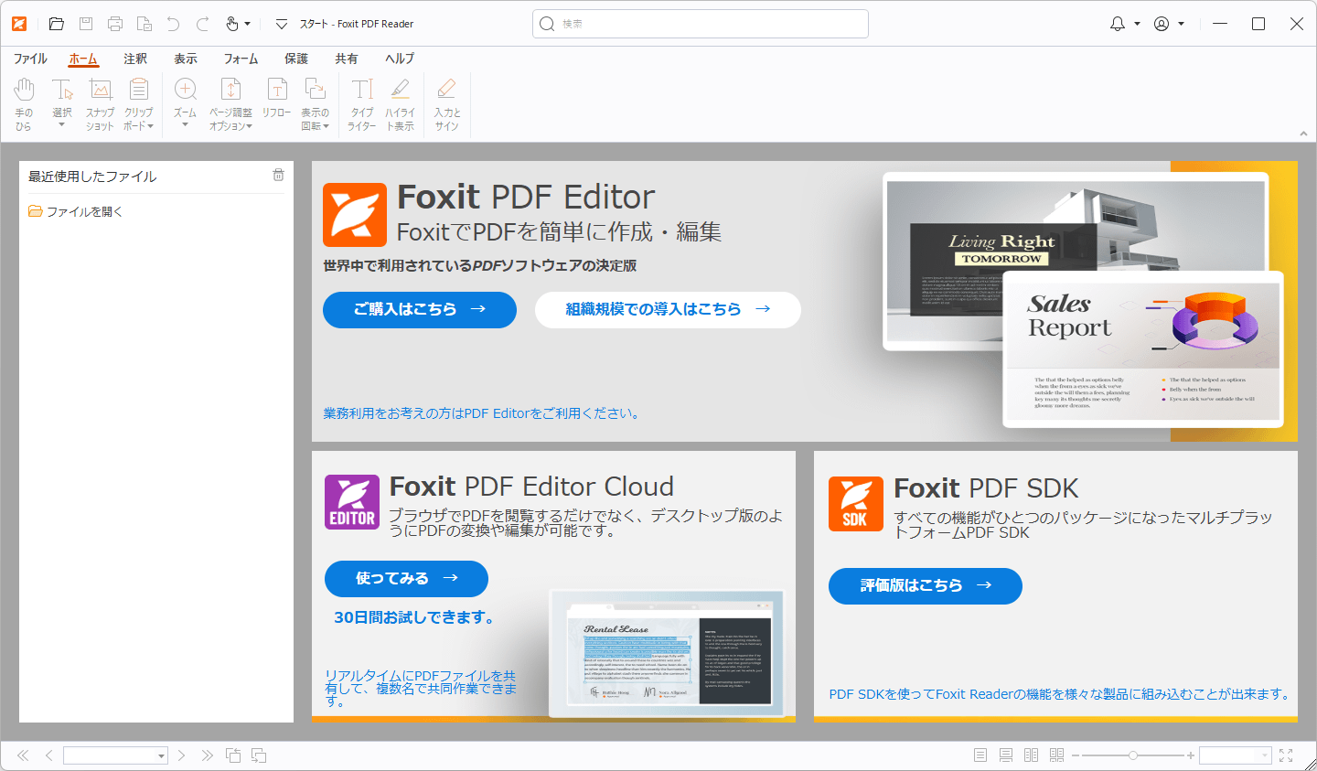Click the single page view icon
Screen dimensions: 1317x771
click(x=980, y=755)
